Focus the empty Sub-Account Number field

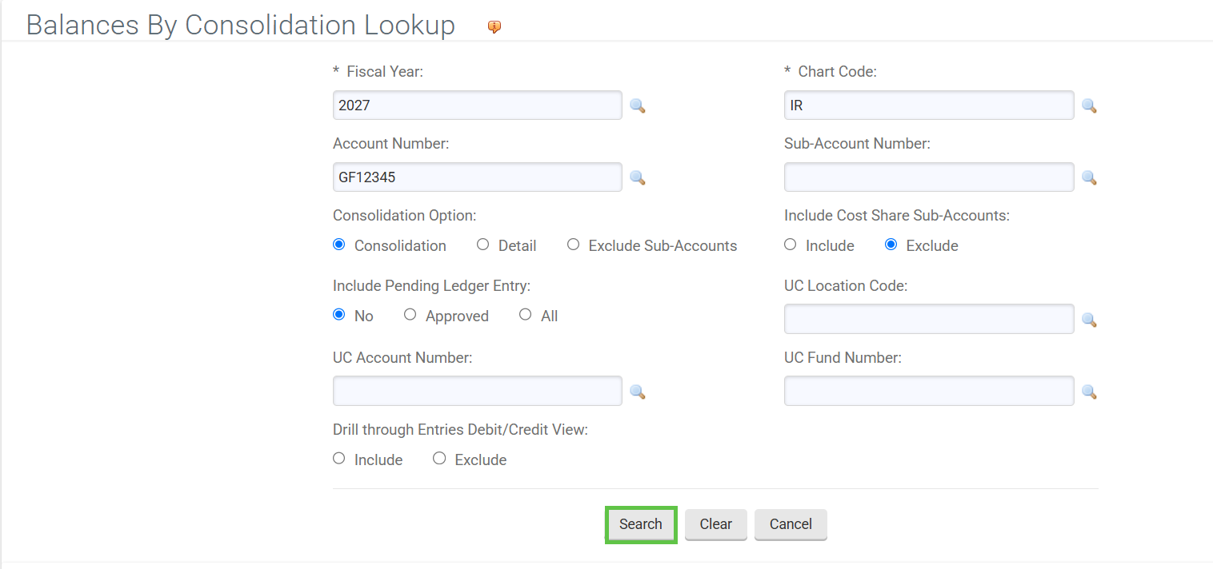tap(929, 177)
